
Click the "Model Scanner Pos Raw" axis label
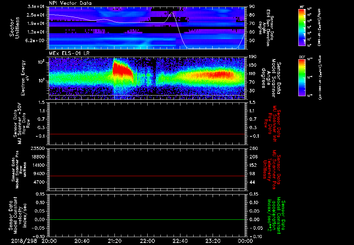19,170
